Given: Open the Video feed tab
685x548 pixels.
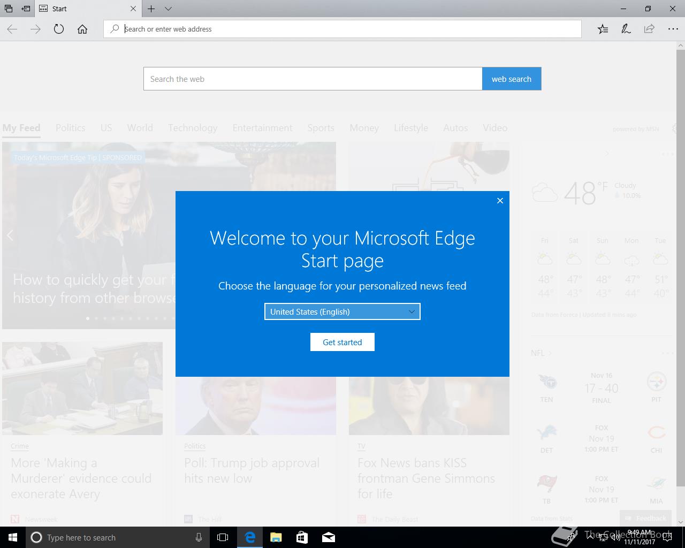Looking at the screenshot, I should (x=495, y=127).
